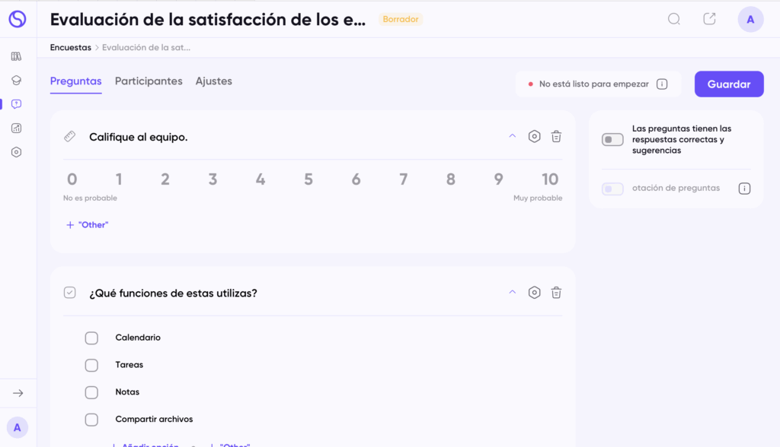Delete the '¿Qué funciones de estas utilizas?' question
This screenshot has width=780, height=447.
point(556,293)
